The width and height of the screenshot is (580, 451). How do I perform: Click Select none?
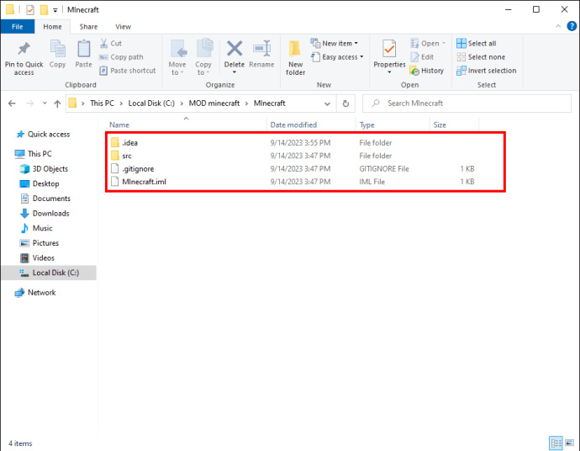pos(481,57)
